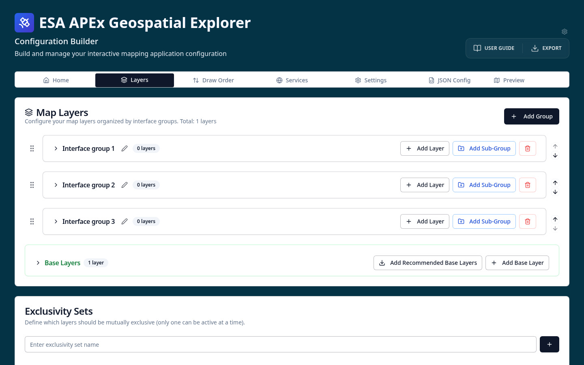Click the ESA APEx logo icon
This screenshot has height=365, width=584.
(24, 23)
